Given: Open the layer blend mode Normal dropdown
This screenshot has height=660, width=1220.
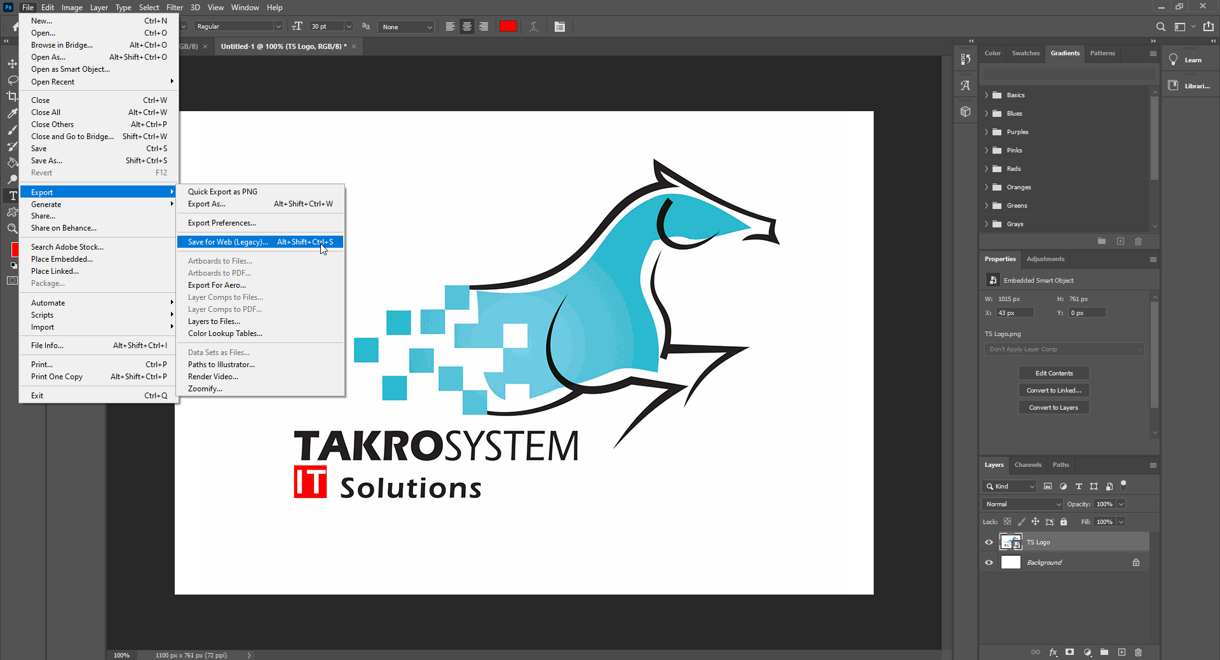Looking at the screenshot, I should (x=1022, y=504).
